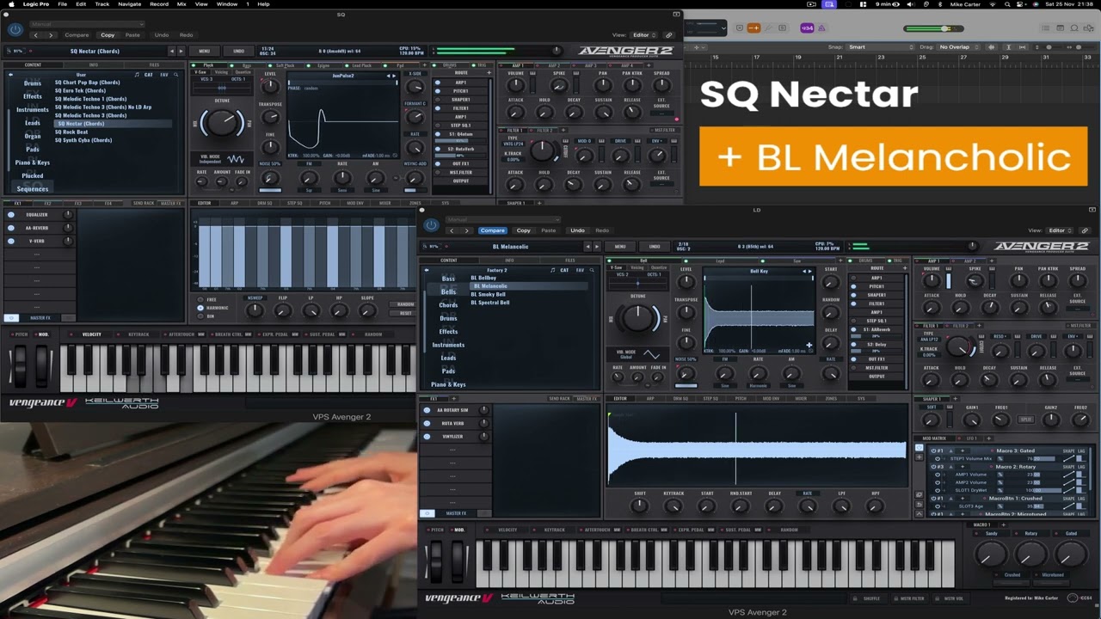The image size is (1101, 619).
Task: Click the Vengeance logo in LD window
Action: click(x=458, y=598)
